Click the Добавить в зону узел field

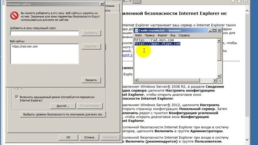tap(44, 33)
